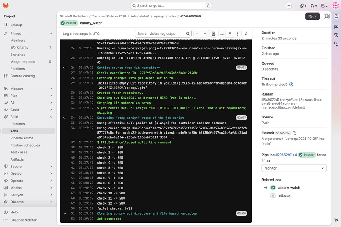Open Work items in the sidebar
The height and width of the screenshot is (227, 341).
28,48
